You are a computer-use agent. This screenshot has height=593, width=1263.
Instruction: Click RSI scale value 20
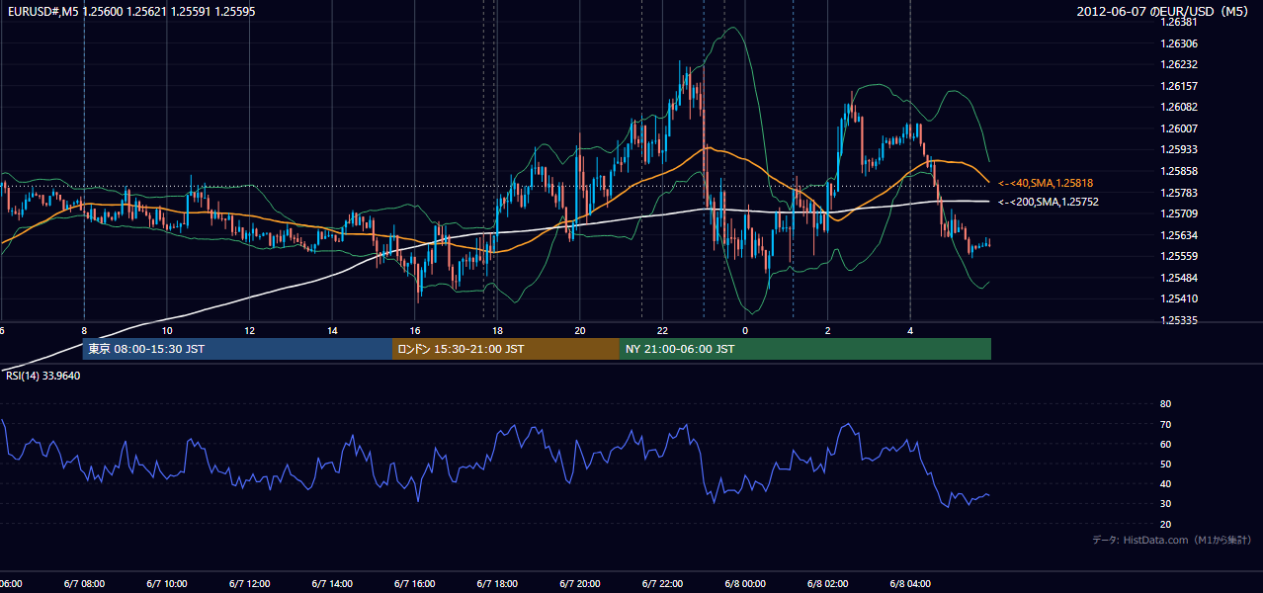click(x=1166, y=524)
